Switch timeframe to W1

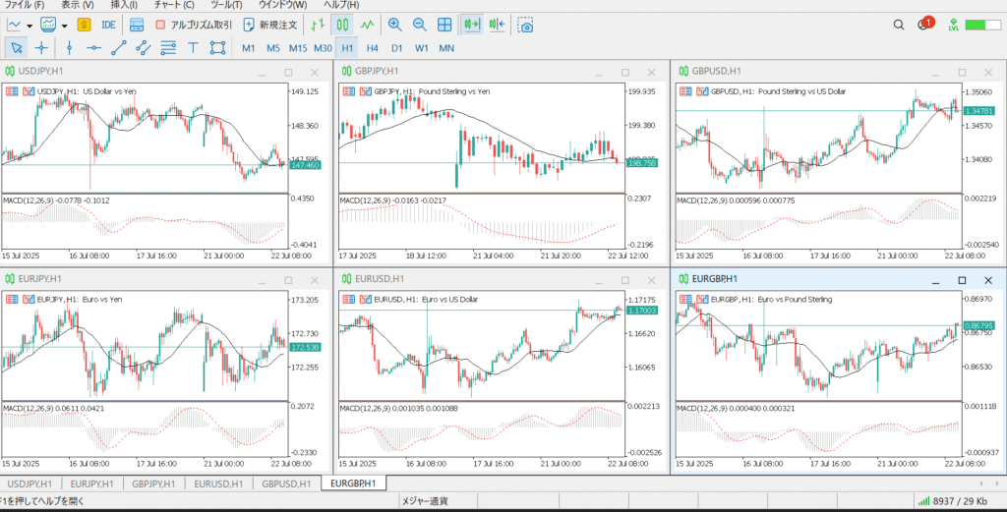422,48
